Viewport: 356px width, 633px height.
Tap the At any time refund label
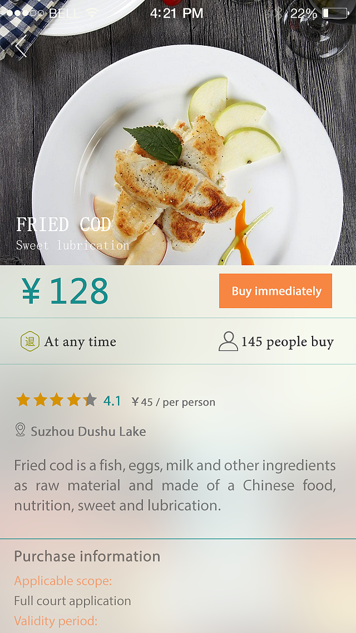(80, 342)
